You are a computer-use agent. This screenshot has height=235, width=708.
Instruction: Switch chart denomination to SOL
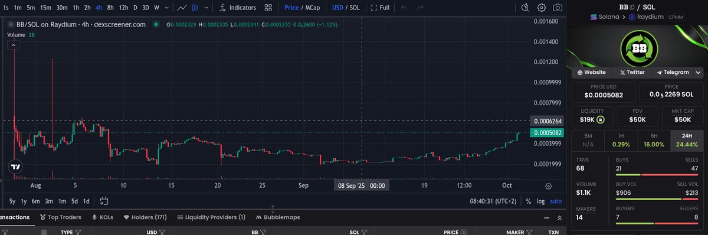tap(354, 8)
